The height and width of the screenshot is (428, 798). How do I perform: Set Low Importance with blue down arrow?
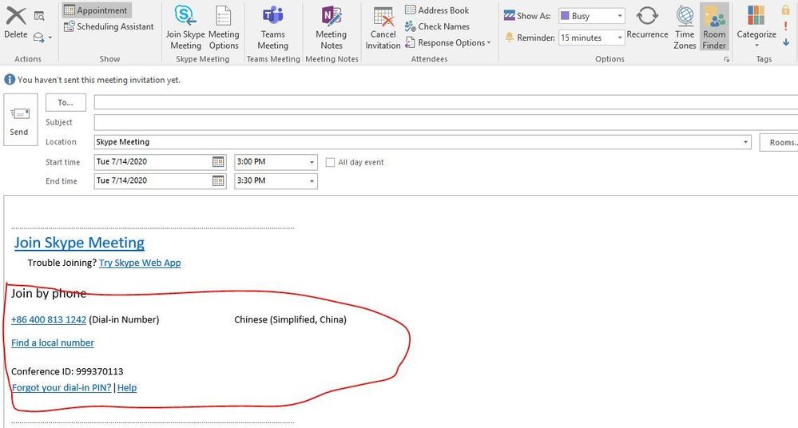(786, 42)
